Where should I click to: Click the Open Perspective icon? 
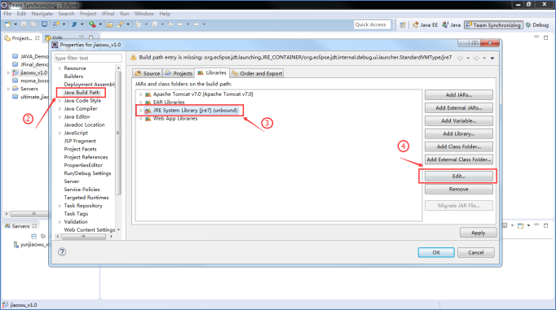tap(403, 24)
